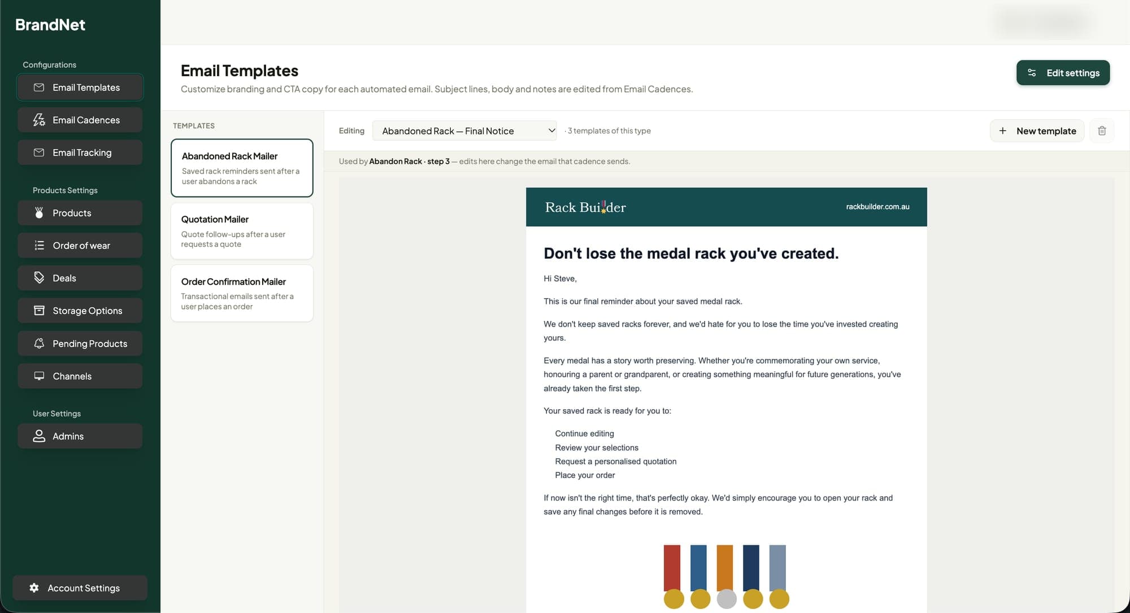Open the Storage Options page

coord(80,311)
